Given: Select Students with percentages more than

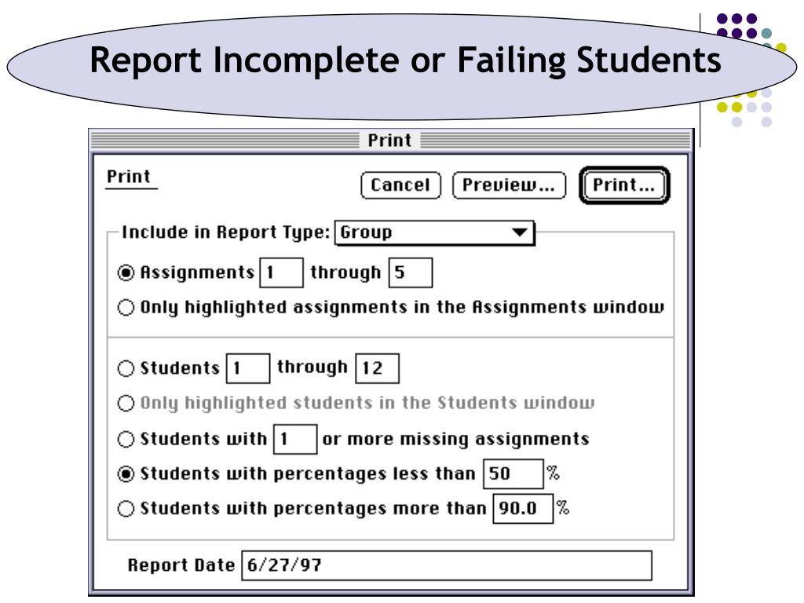Looking at the screenshot, I should coord(126,509).
